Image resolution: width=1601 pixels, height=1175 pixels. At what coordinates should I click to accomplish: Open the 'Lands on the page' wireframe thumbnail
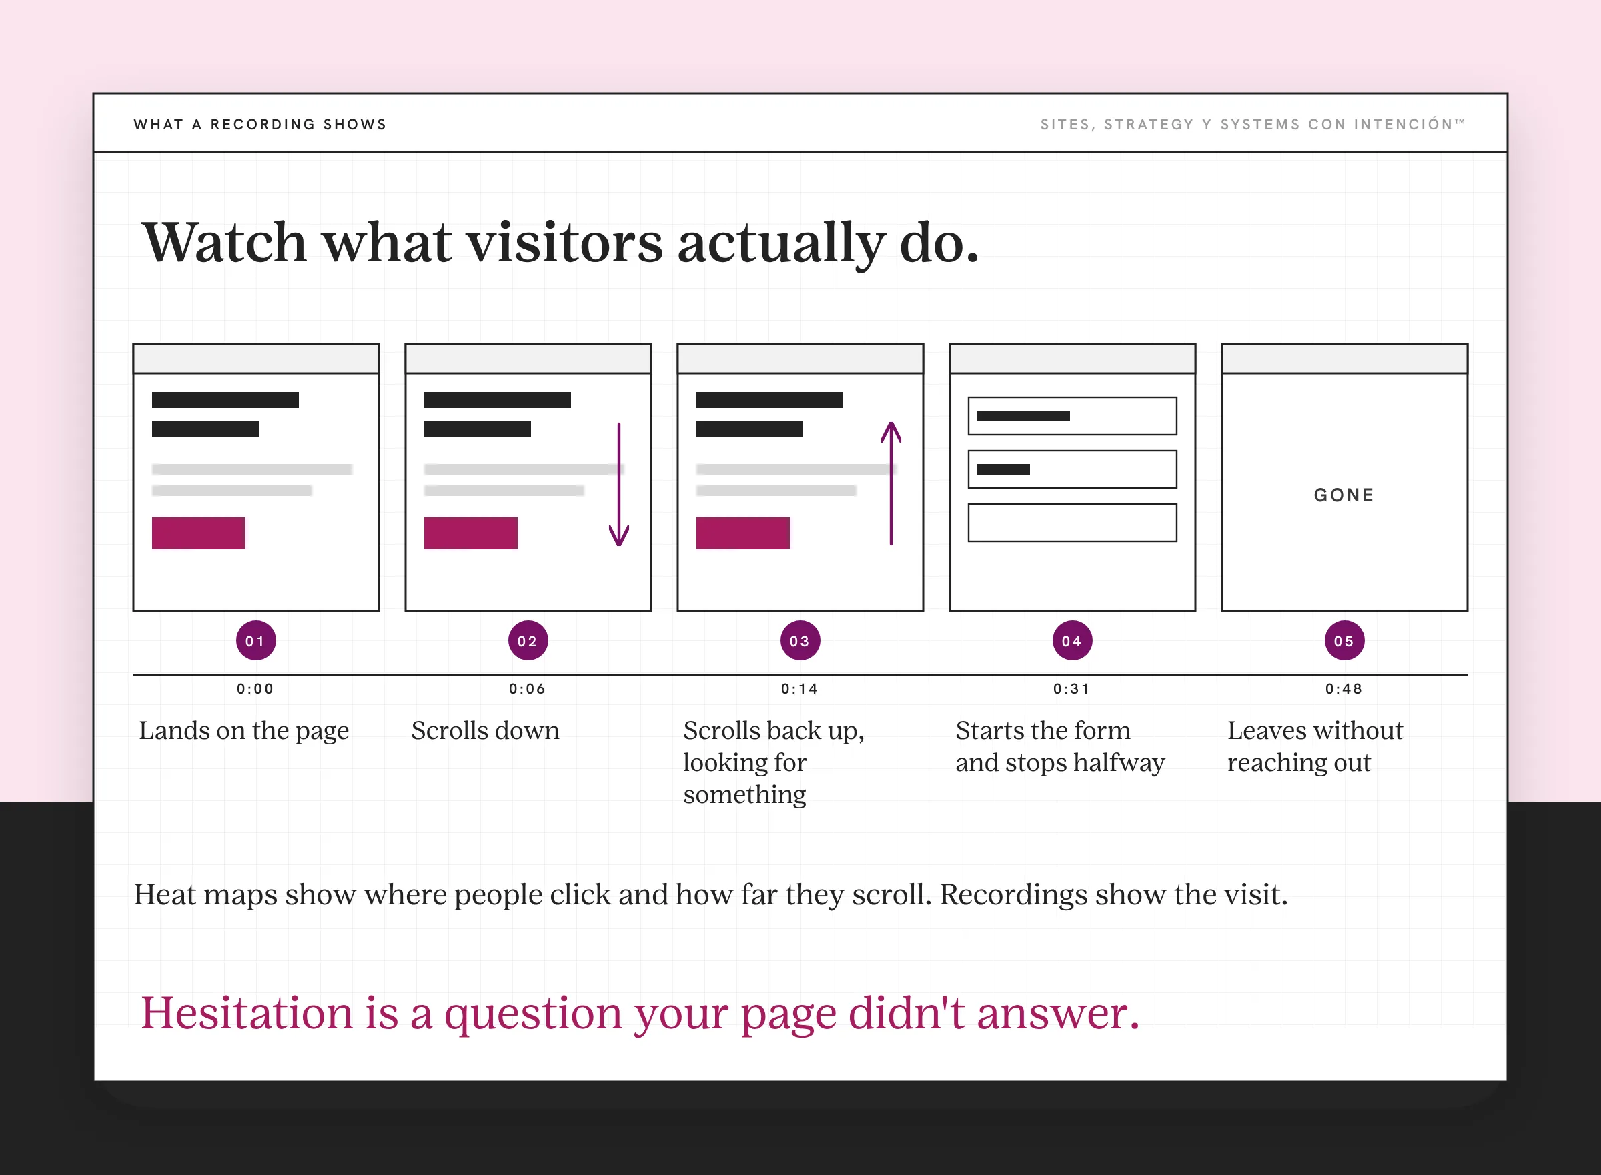click(256, 477)
